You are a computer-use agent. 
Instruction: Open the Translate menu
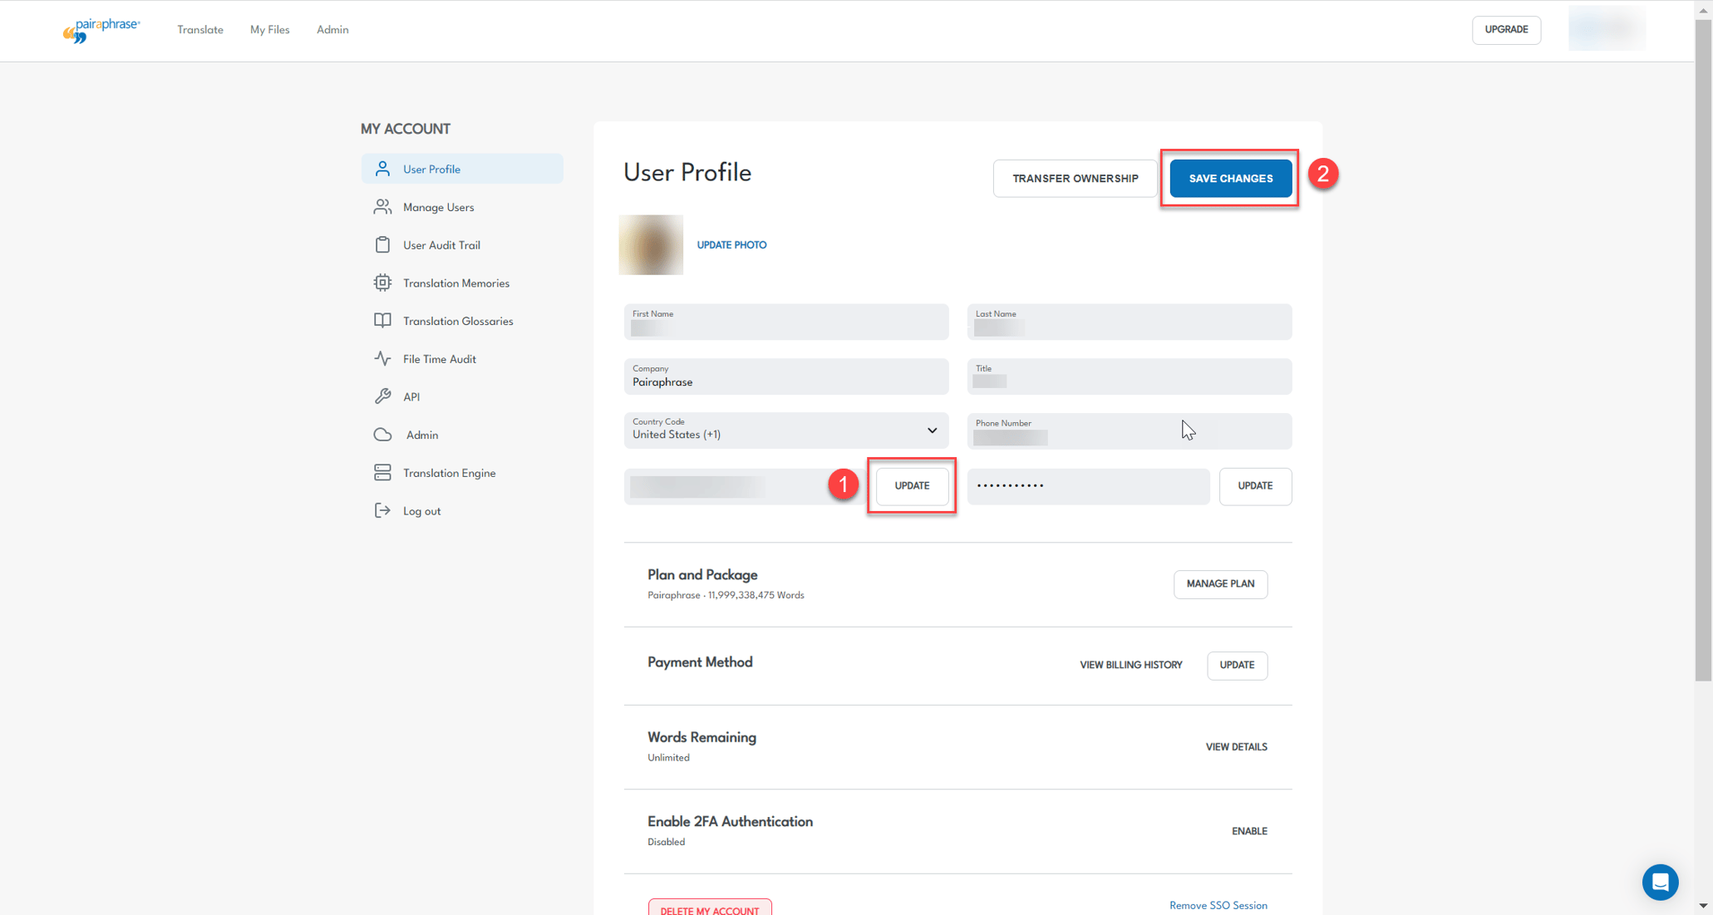pyautogui.click(x=200, y=30)
